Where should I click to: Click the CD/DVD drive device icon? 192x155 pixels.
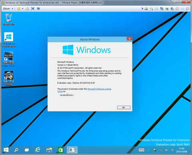(x=151, y=9)
